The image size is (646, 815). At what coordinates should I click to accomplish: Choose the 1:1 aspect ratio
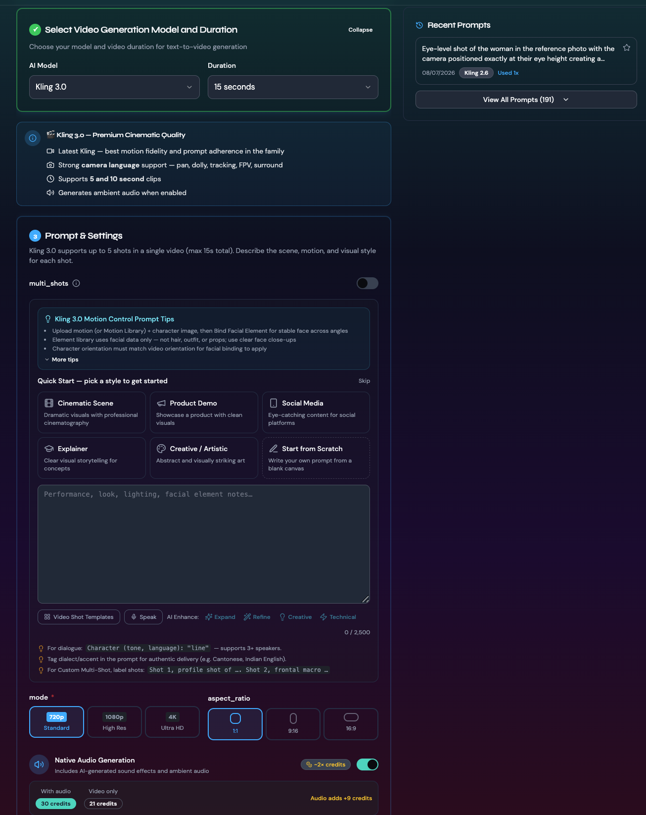(235, 724)
